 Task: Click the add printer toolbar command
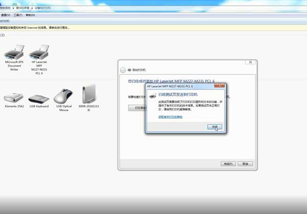click(5, 21)
